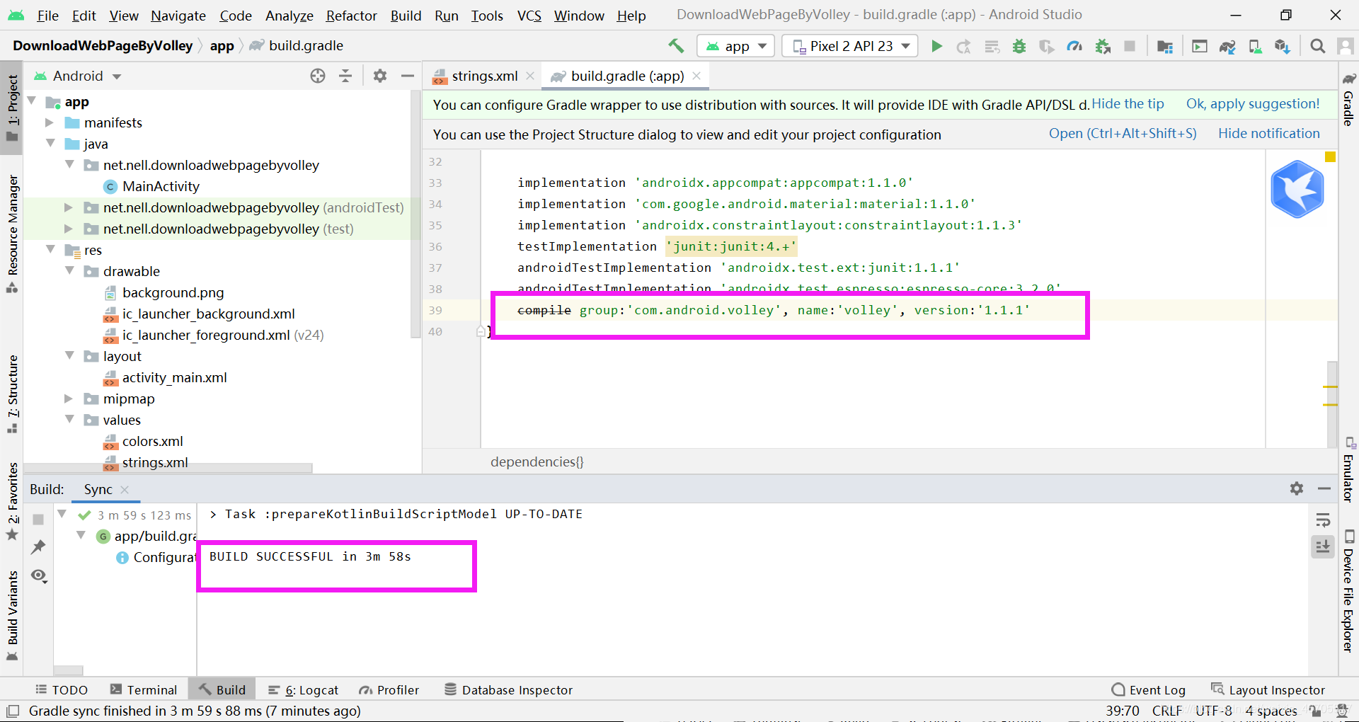Open the Emulator side tool window
The height and width of the screenshot is (722, 1359).
point(1349,471)
